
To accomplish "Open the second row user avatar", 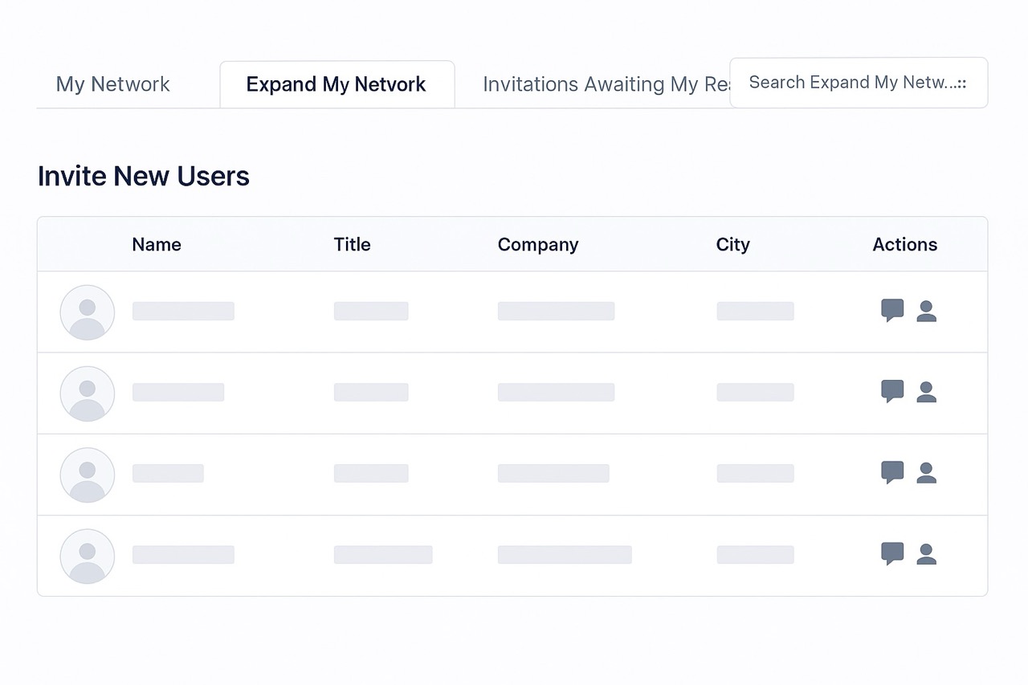I will click(88, 393).
